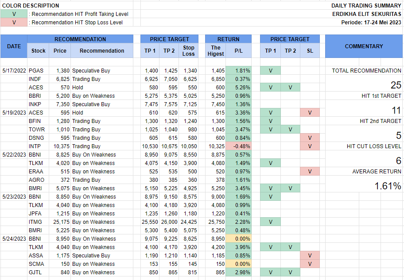Viewport: 404px width, 280px height.
Task: Click the 1.61% average return value
Action: (x=388, y=186)
